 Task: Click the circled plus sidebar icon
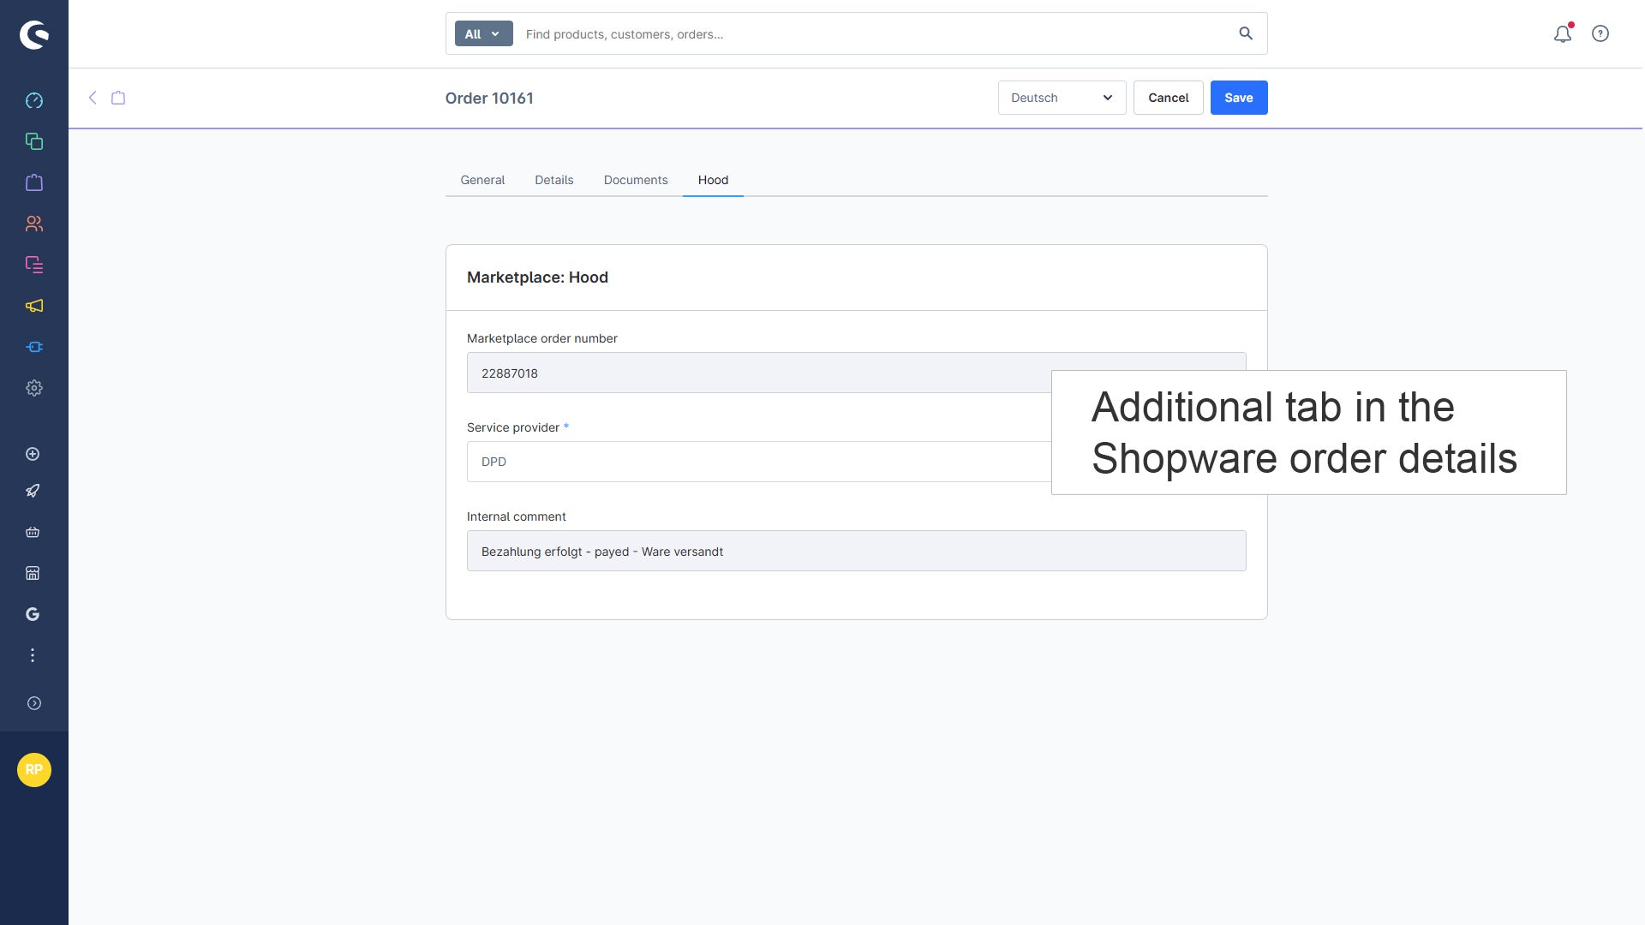[33, 454]
